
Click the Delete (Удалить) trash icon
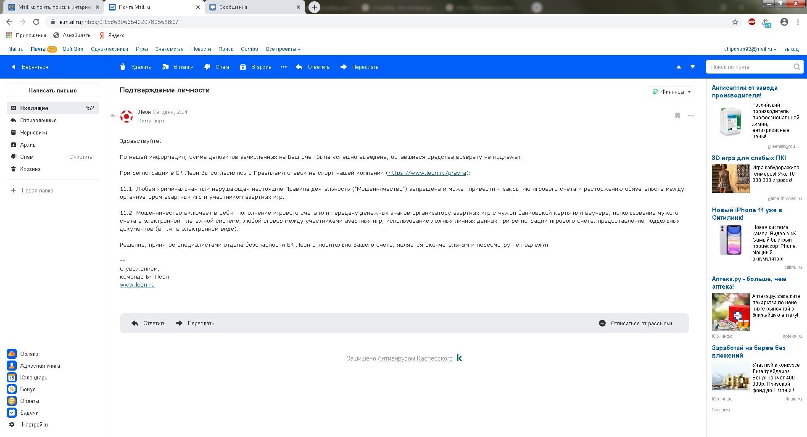pyautogui.click(x=123, y=67)
